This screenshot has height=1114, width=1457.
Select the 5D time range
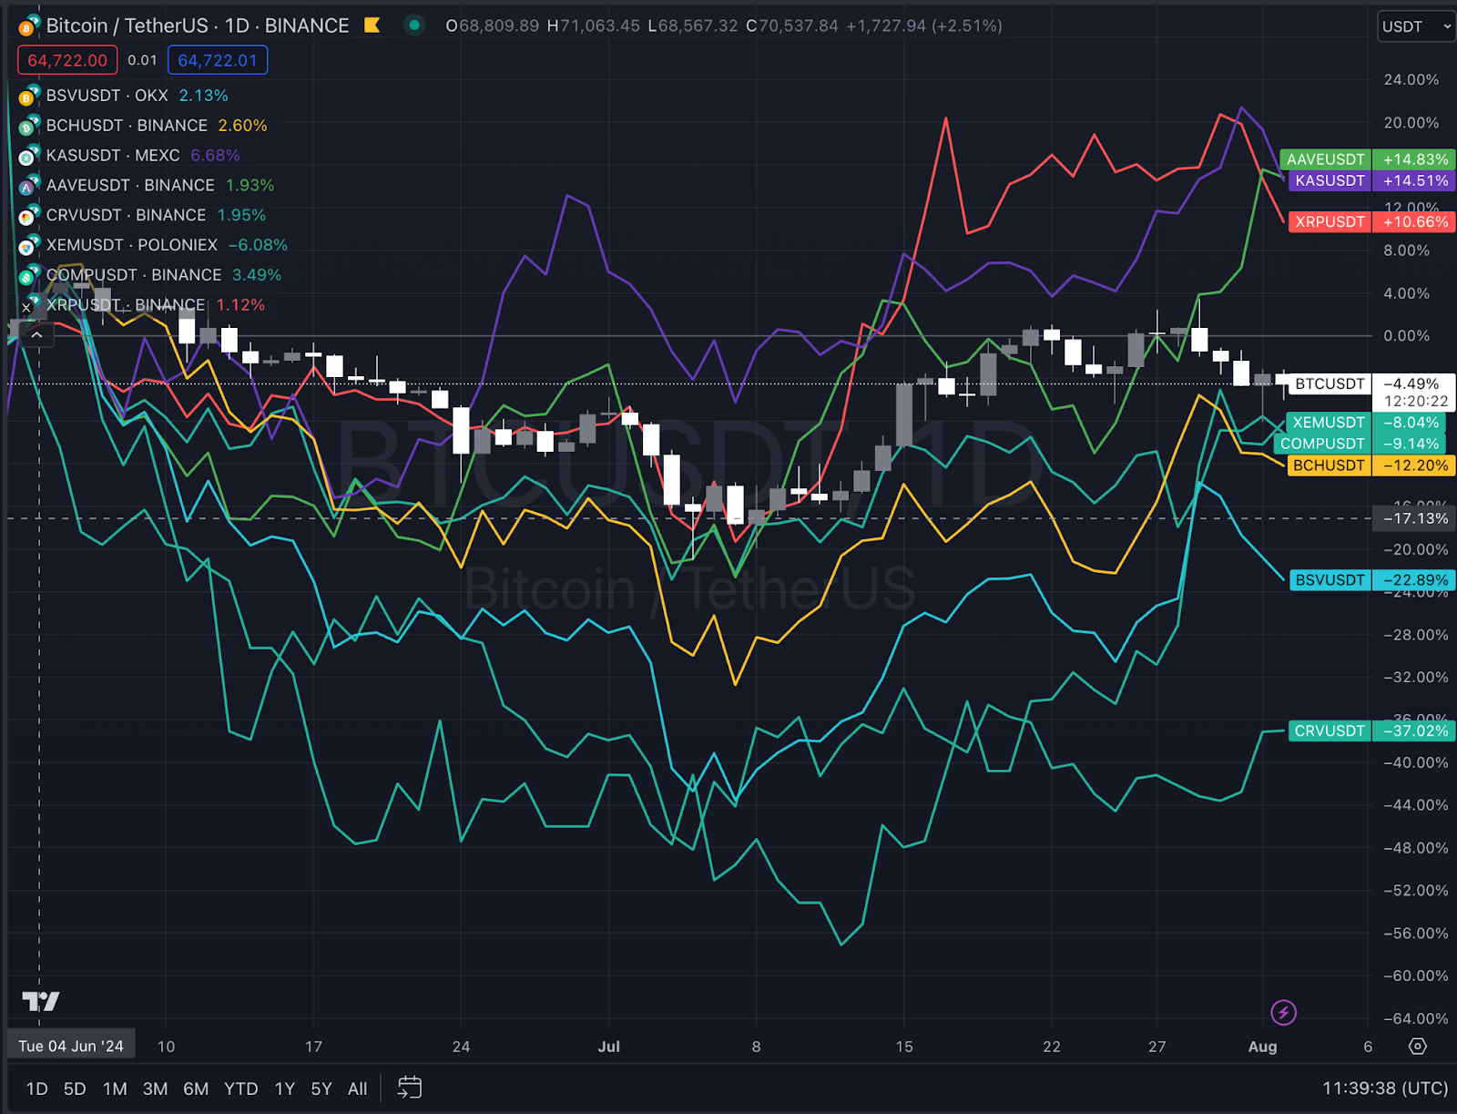tap(75, 1088)
